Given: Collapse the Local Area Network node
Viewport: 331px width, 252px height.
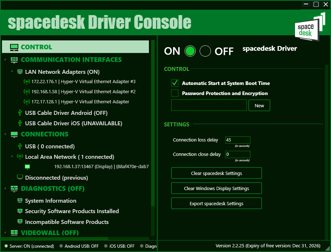Looking at the screenshot, I should (x=12, y=156).
